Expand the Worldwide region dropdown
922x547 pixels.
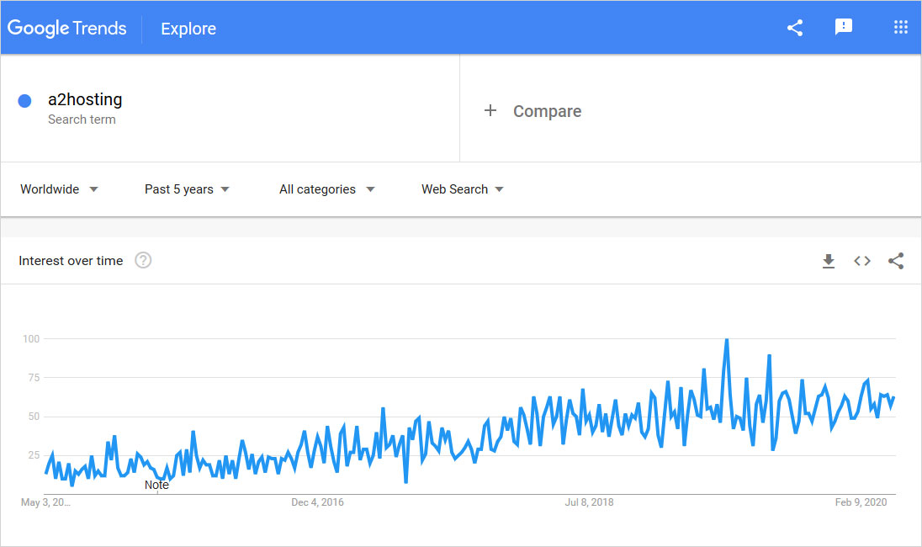[60, 189]
